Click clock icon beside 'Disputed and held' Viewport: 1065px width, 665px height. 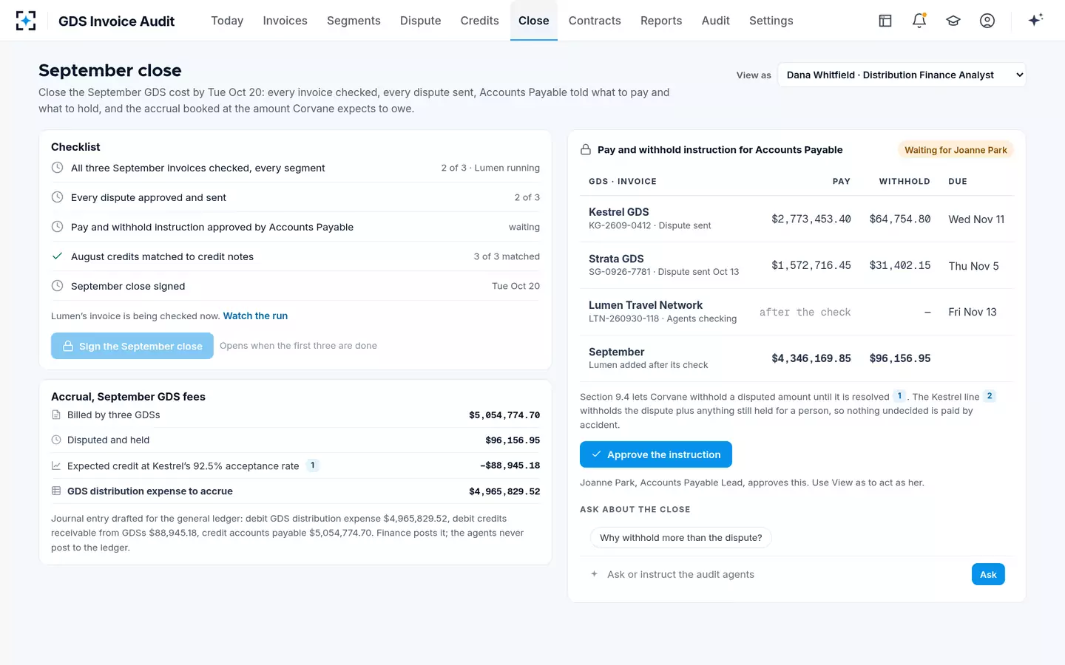tap(56, 440)
